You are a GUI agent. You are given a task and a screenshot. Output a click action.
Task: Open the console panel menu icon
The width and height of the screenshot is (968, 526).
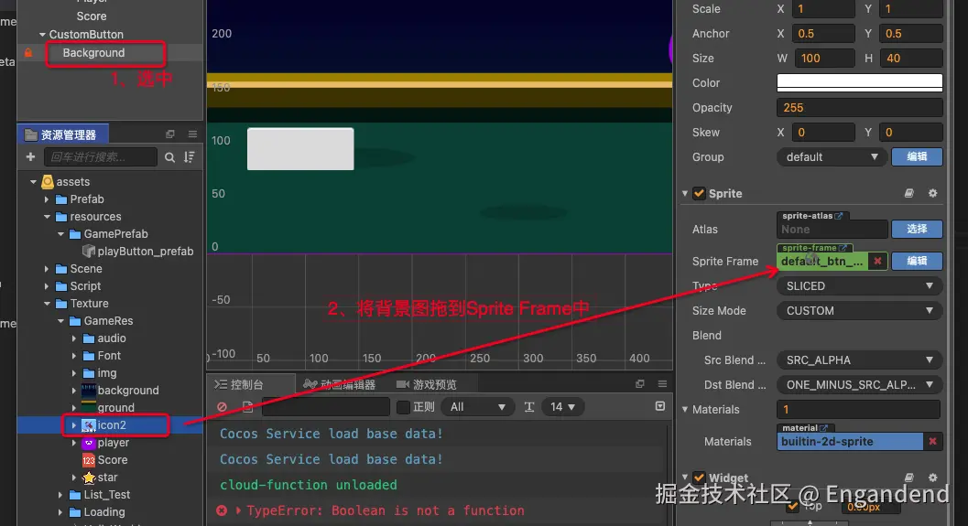pos(662,384)
